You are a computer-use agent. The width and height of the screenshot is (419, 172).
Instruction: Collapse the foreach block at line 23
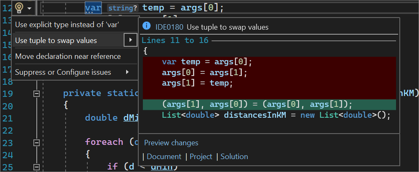(x=36, y=143)
